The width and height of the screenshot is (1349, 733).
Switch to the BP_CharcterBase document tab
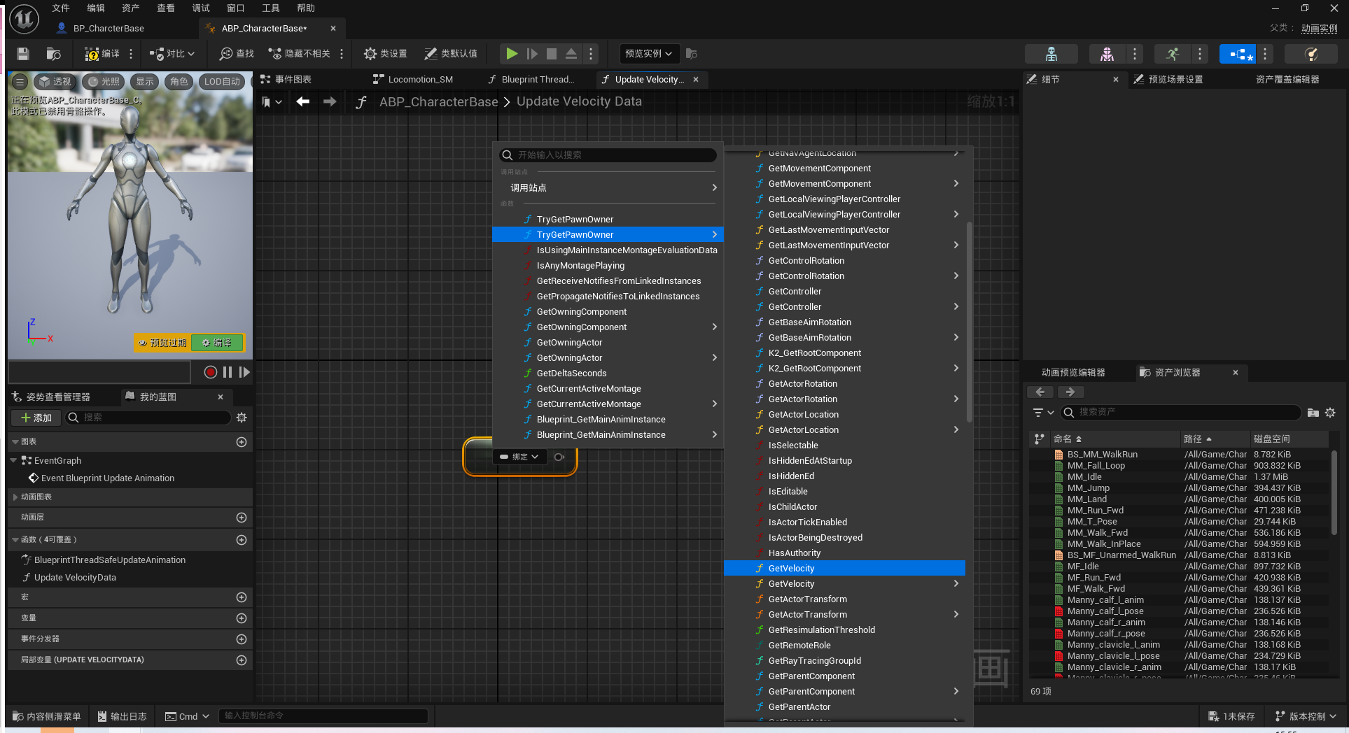[x=109, y=29]
